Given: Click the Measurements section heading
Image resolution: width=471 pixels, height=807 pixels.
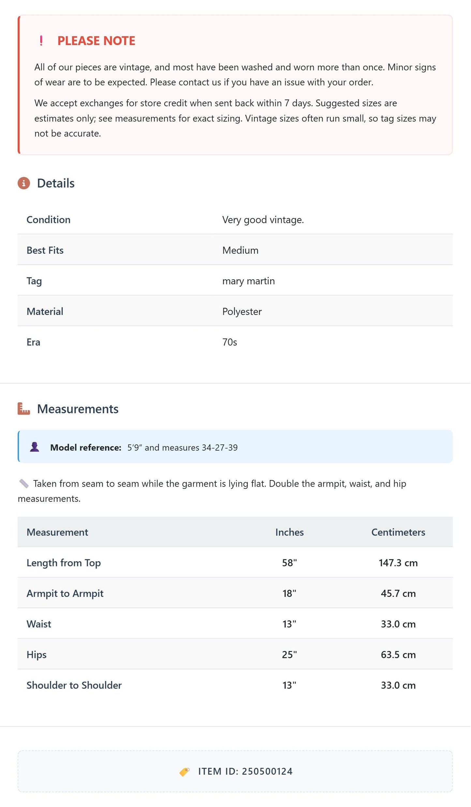Looking at the screenshot, I should pos(78,409).
